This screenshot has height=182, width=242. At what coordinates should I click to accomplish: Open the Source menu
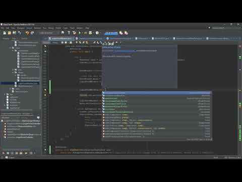click(x=29, y=28)
